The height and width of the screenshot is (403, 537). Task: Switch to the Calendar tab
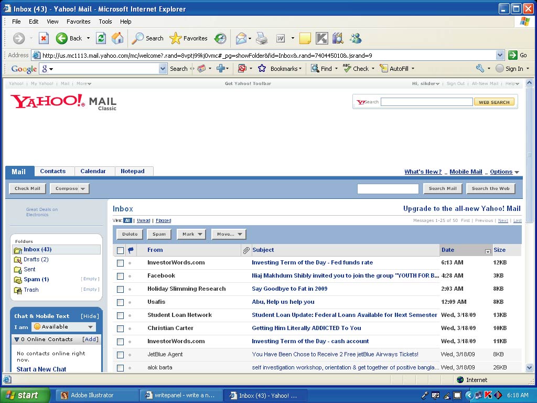(x=93, y=171)
